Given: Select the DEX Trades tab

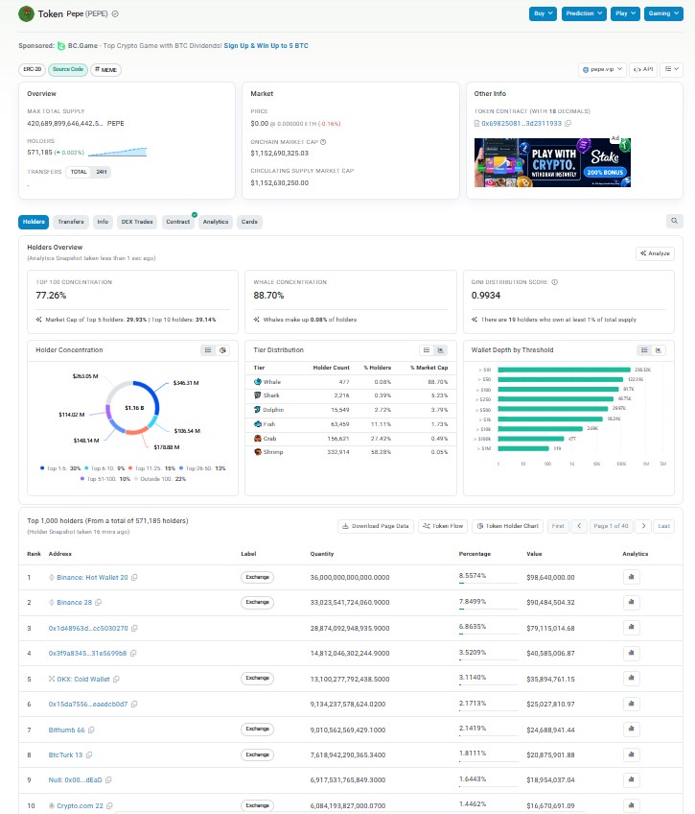Looking at the screenshot, I should (137, 222).
